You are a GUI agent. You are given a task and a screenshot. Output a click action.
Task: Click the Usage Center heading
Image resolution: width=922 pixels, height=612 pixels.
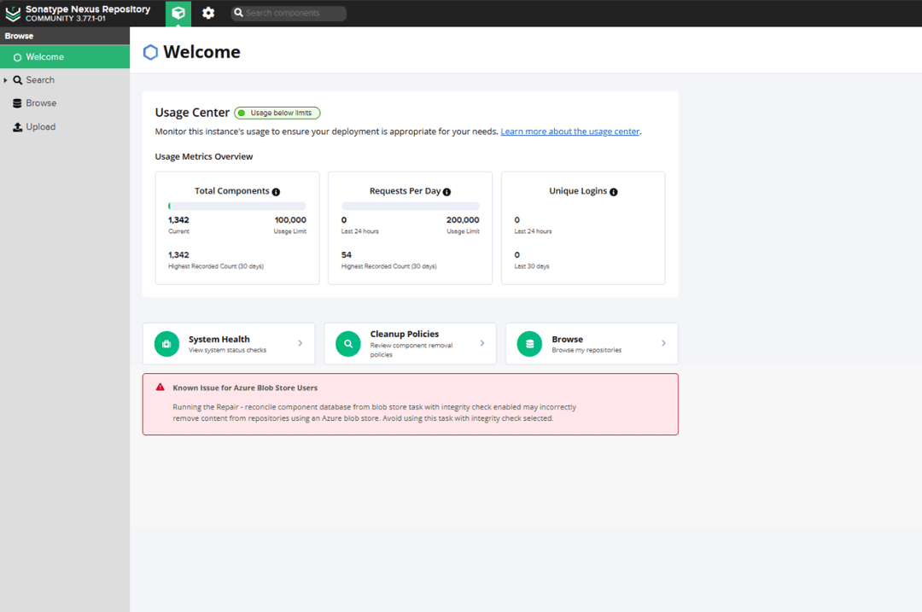(x=192, y=113)
